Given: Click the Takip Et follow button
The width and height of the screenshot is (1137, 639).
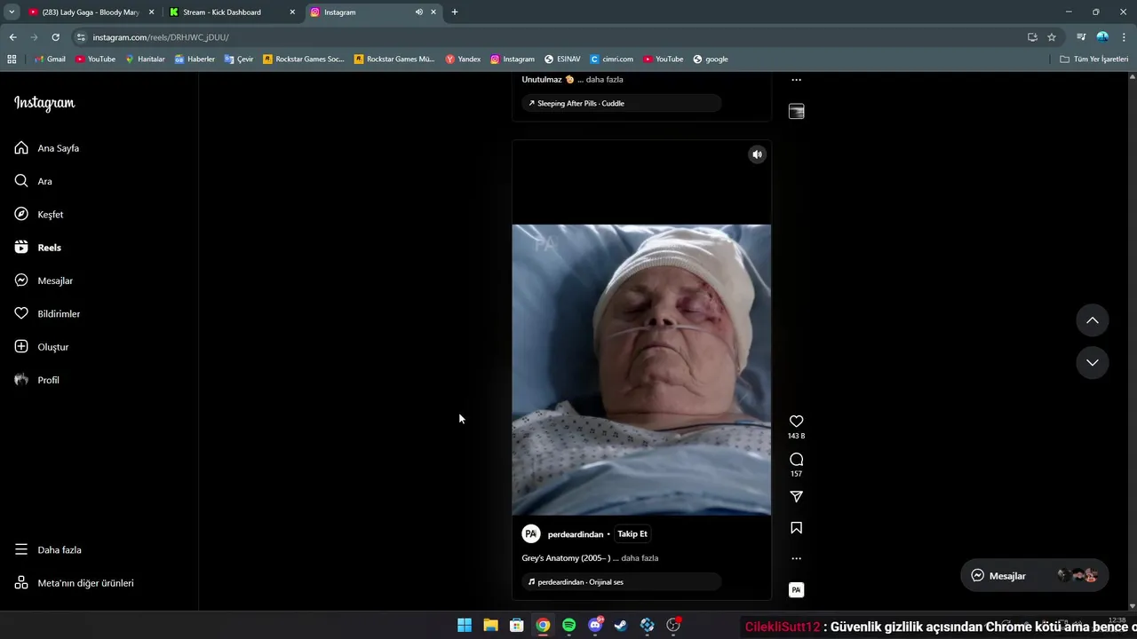Looking at the screenshot, I should pos(632,534).
